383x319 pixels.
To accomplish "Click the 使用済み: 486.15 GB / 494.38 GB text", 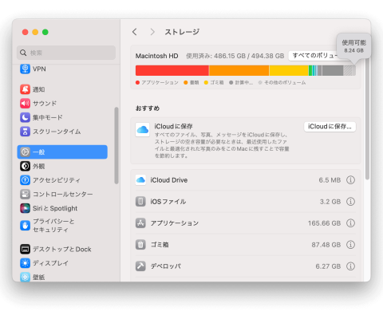I will pyautogui.click(x=235, y=56).
